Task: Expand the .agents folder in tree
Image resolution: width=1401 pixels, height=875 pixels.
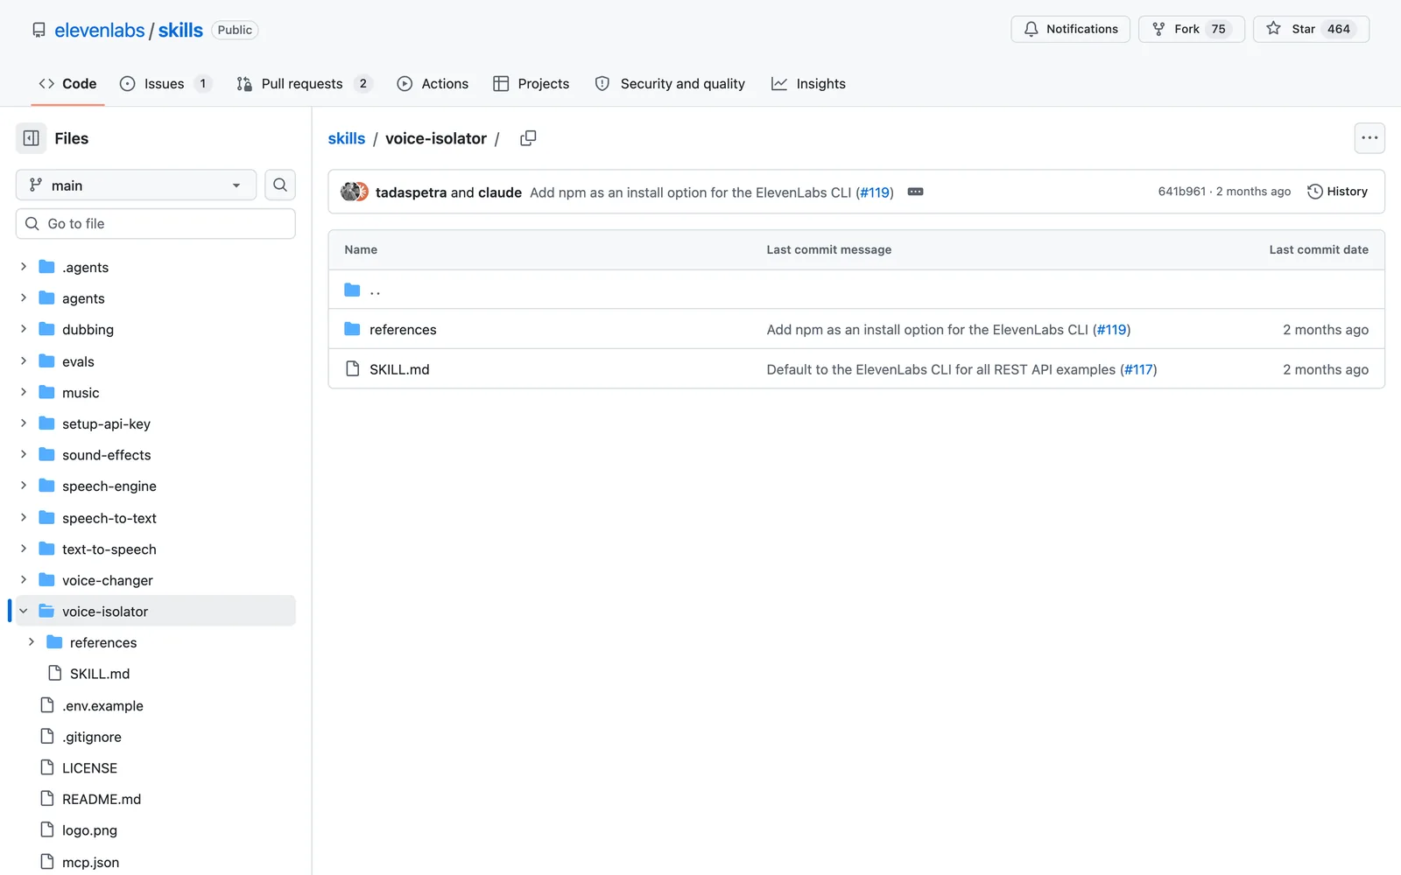Action: pos(24,267)
